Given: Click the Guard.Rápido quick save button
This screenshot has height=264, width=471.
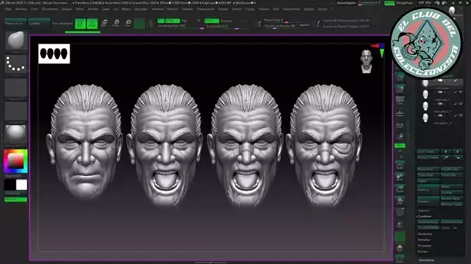Looking at the screenshot, I should (346, 3).
